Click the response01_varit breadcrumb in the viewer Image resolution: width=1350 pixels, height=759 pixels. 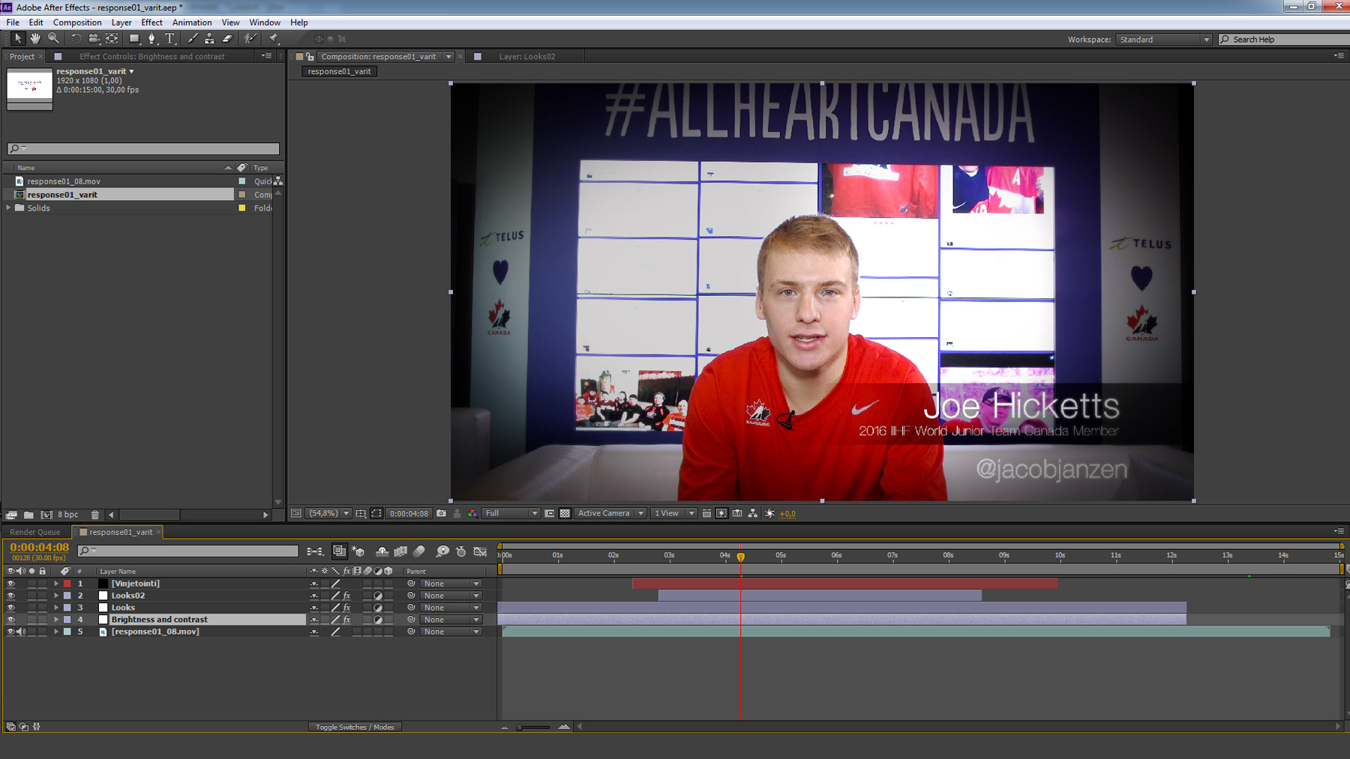339,71
